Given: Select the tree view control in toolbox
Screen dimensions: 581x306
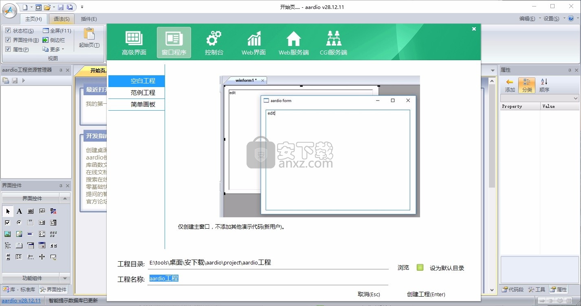Looking at the screenshot, I should (8, 245).
